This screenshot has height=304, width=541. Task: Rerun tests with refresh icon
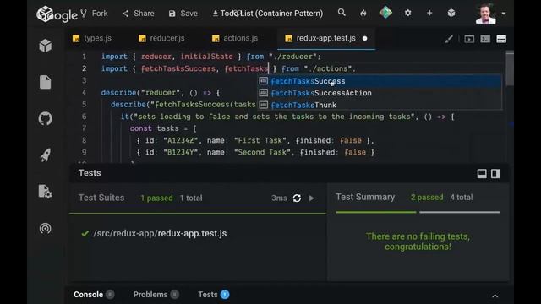click(x=297, y=198)
